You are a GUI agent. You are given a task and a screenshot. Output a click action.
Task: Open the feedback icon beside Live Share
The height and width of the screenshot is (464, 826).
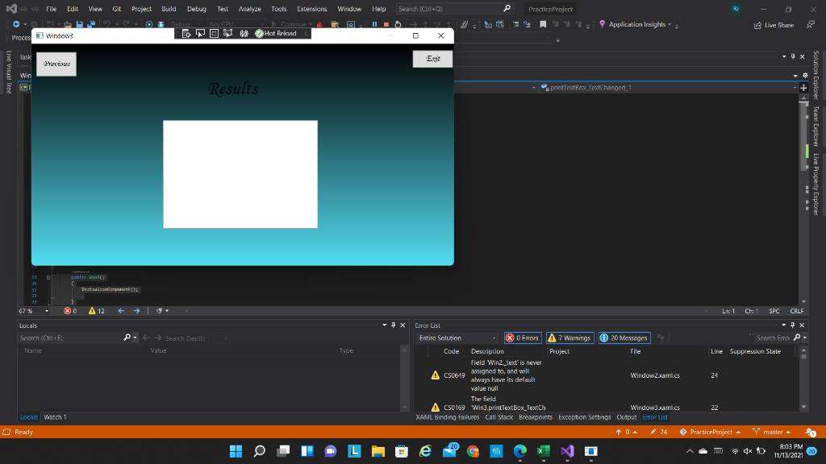coord(811,25)
